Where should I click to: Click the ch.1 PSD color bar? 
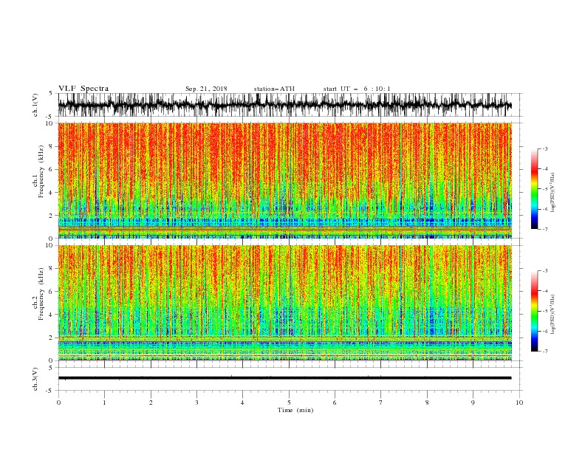(x=534, y=189)
